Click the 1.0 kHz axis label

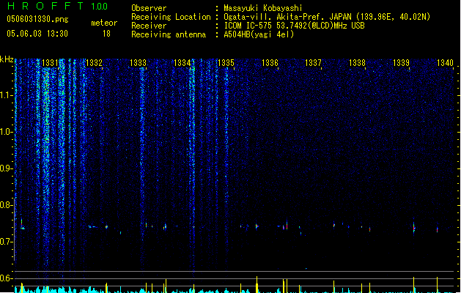6,132
